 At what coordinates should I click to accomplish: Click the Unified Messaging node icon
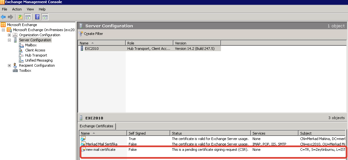(21, 60)
